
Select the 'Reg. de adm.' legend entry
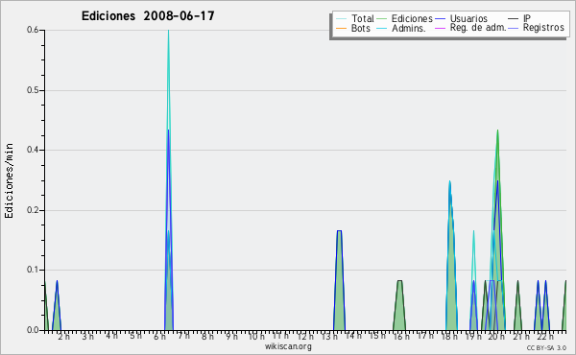pyautogui.click(x=470, y=28)
